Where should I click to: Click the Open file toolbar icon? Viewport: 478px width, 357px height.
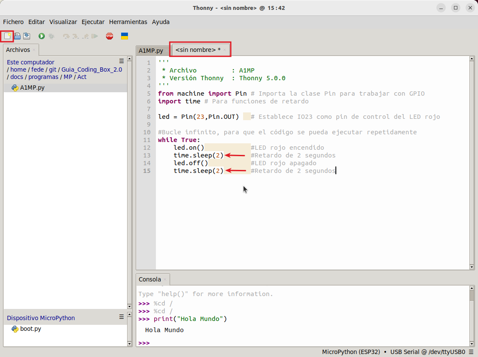(x=17, y=36)
